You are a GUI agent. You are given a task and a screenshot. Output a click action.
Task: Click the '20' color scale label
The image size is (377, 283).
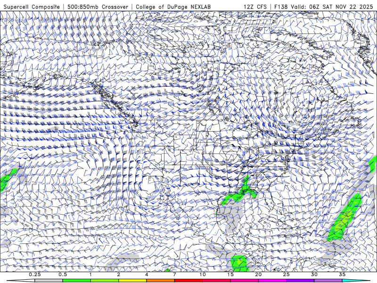pyautogui.click(x=258, y=275)
